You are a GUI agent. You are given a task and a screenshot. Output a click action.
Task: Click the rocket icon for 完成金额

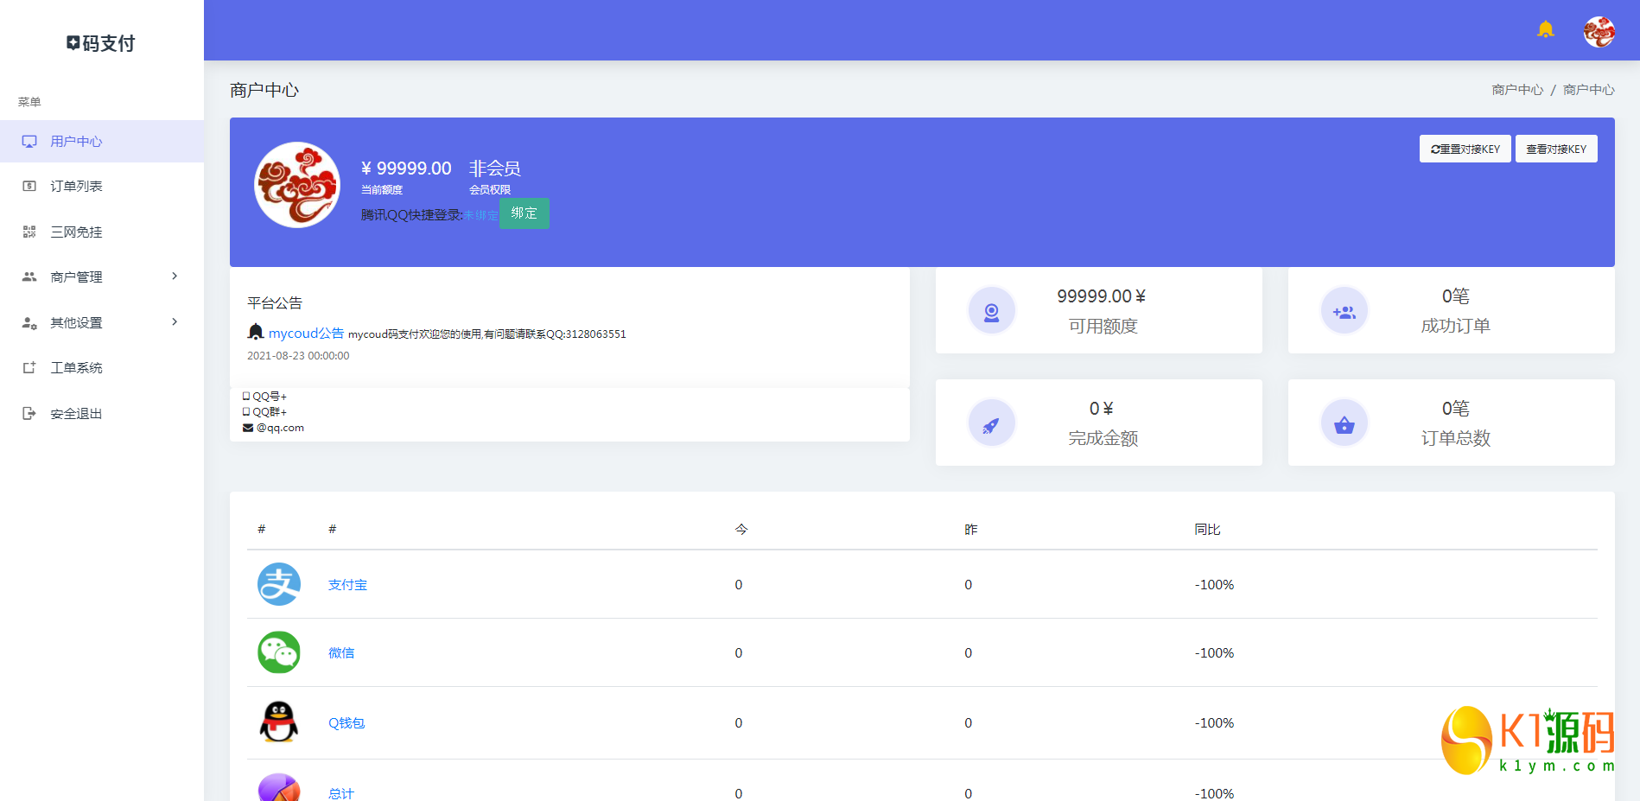[x=991, y=423]
